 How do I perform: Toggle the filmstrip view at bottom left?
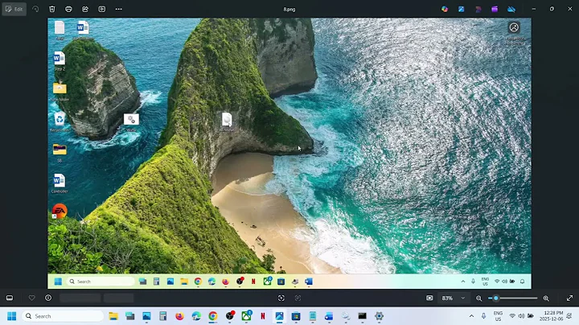coord(10,298)
